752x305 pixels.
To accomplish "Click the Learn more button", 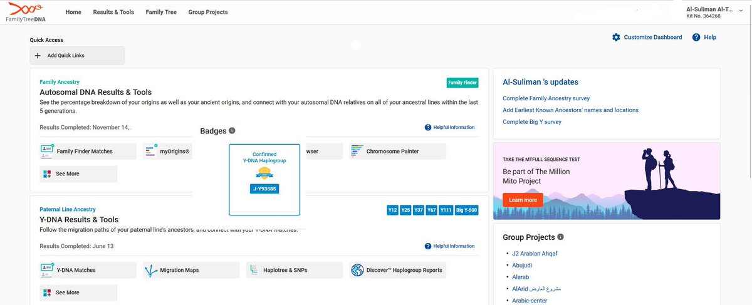I will (x=523, y=200).
